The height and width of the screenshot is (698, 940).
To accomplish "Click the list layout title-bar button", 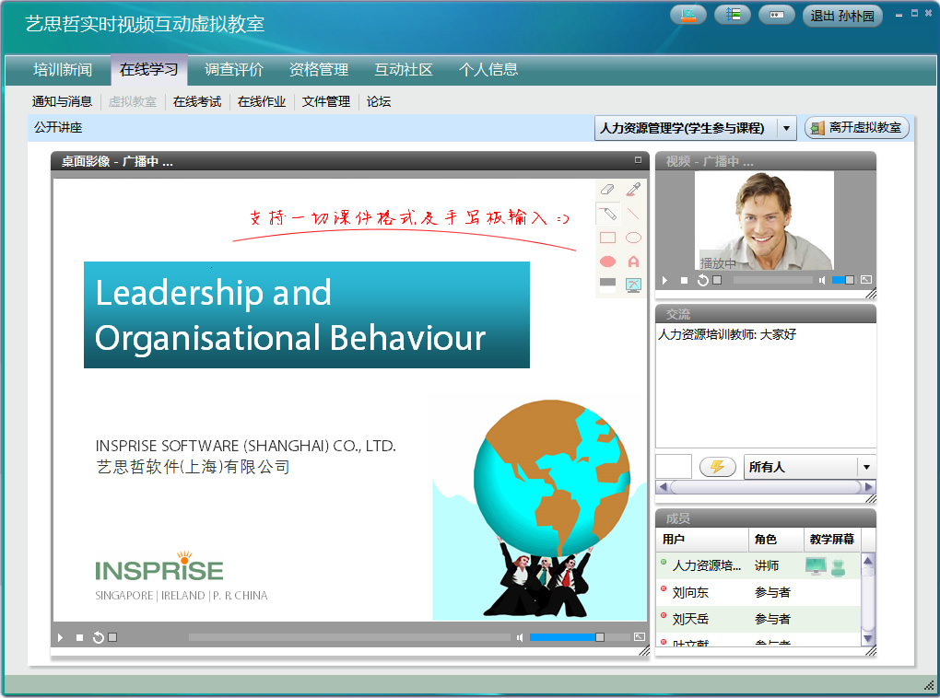I will pyautogui.click(x=732, y=15).
